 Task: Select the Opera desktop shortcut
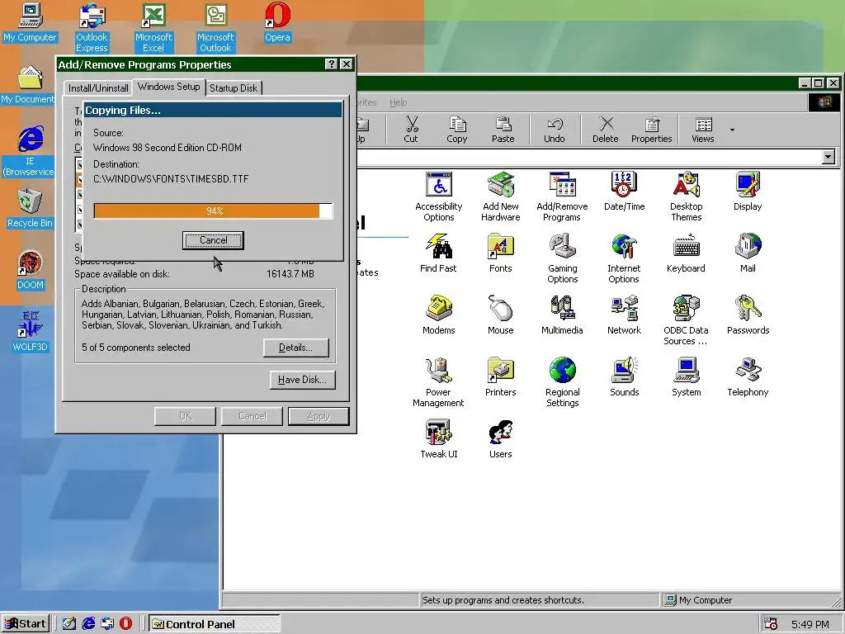277,22
